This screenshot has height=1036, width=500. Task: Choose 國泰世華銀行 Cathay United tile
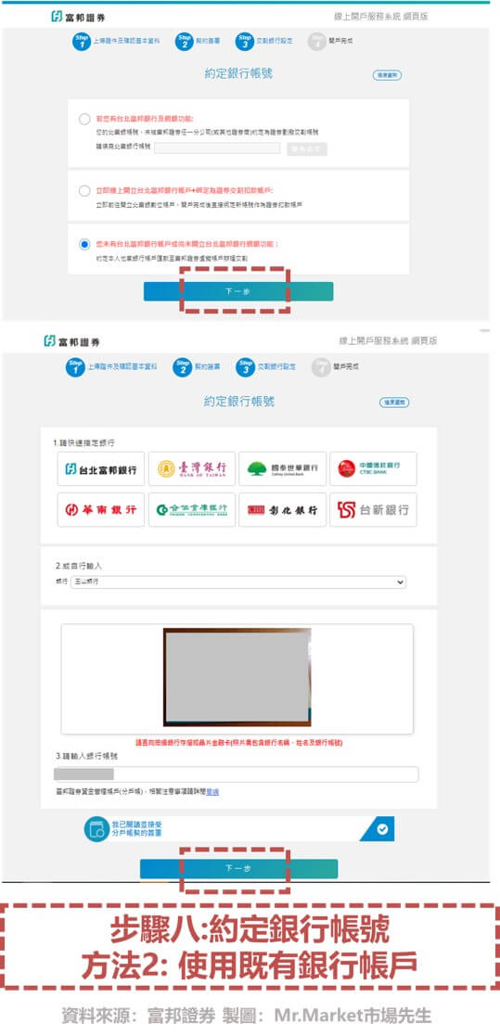coord(283,469)
